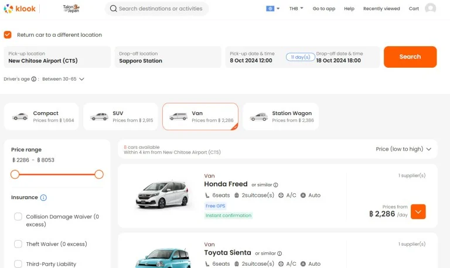The width and height of the screenshot is (450, 268).
Task: Show Toyota Sienta 'or similar' info
Action: coord(279,253)
